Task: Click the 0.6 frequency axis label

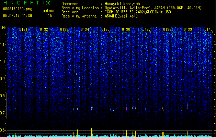Action: pos(3,130)
